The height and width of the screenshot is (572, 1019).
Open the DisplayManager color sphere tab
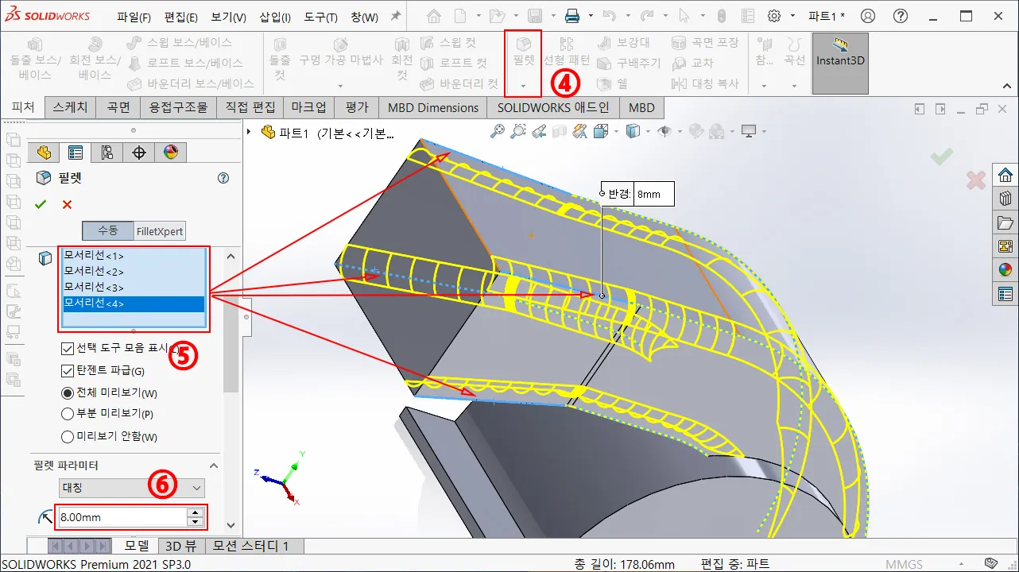coord(170,153)
